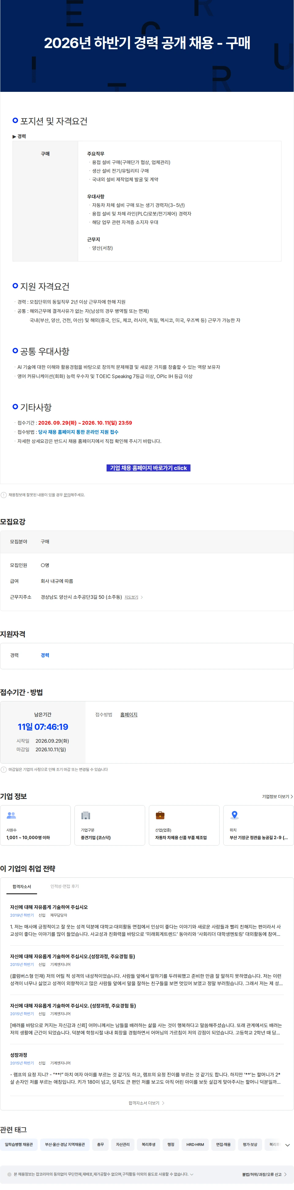Click the arrow beside 불법/허위/과장/오류 신고

click(285, 1174)
